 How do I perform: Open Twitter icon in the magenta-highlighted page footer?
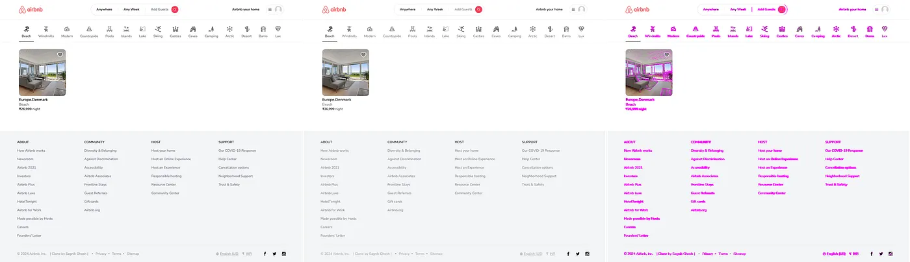(881, 254)
